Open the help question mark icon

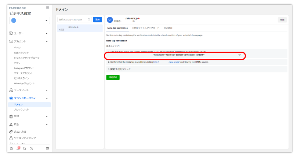click(x=31, y=149)
